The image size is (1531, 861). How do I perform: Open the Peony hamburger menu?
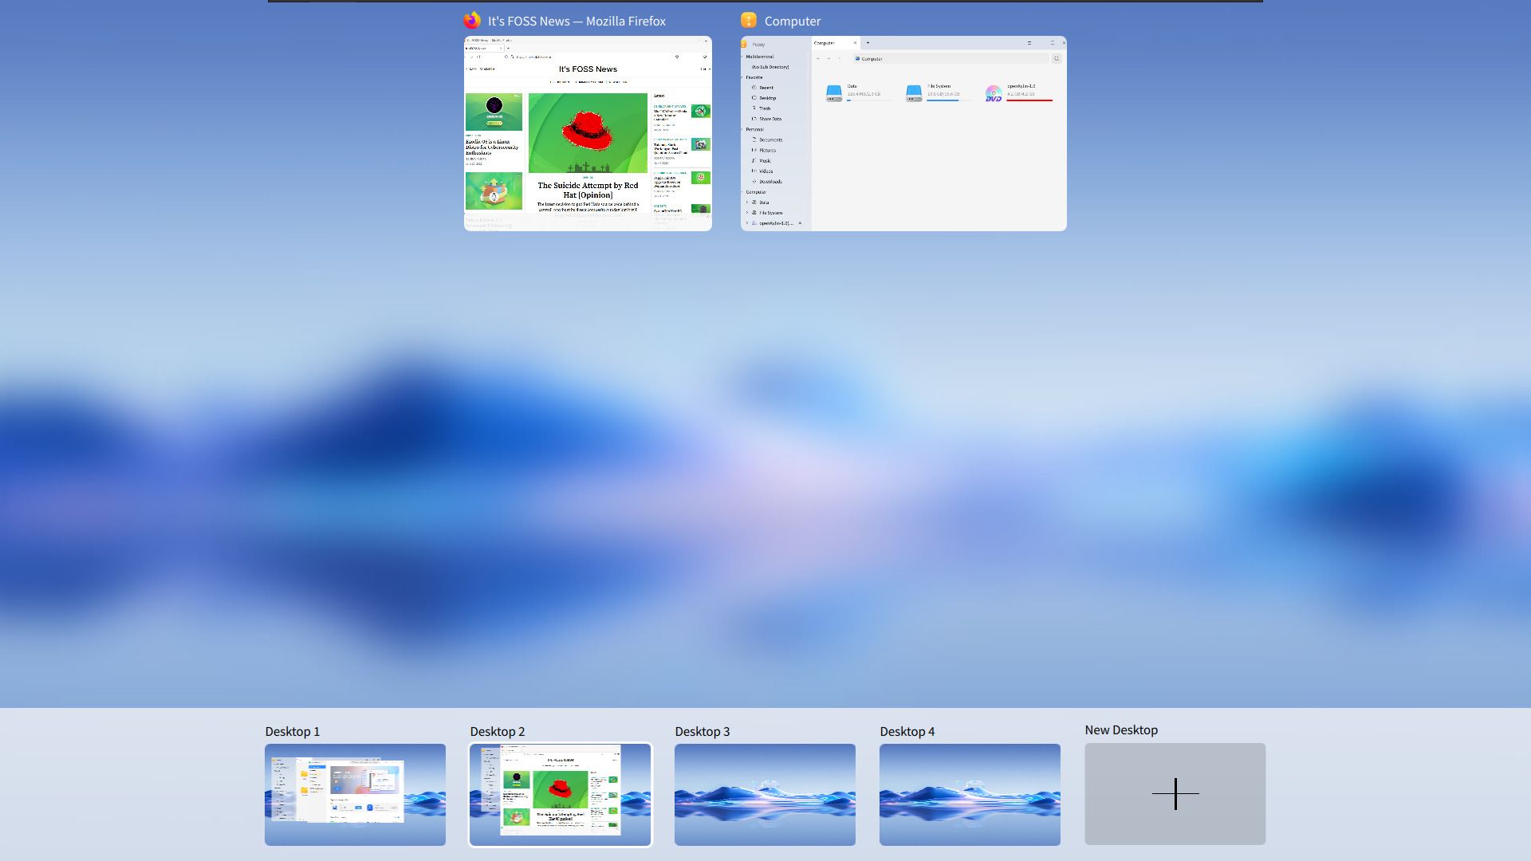point(1029,43)
